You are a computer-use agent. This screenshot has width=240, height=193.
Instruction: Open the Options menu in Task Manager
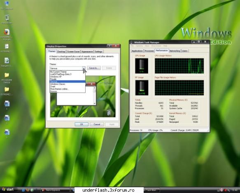click(x=139, y=46)
